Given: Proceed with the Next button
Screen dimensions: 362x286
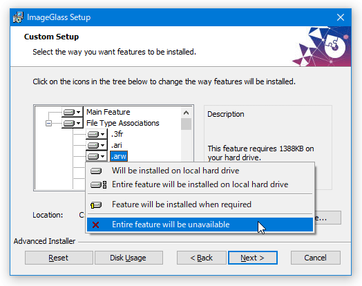Looking at the screenshot, I should point(253,258).
